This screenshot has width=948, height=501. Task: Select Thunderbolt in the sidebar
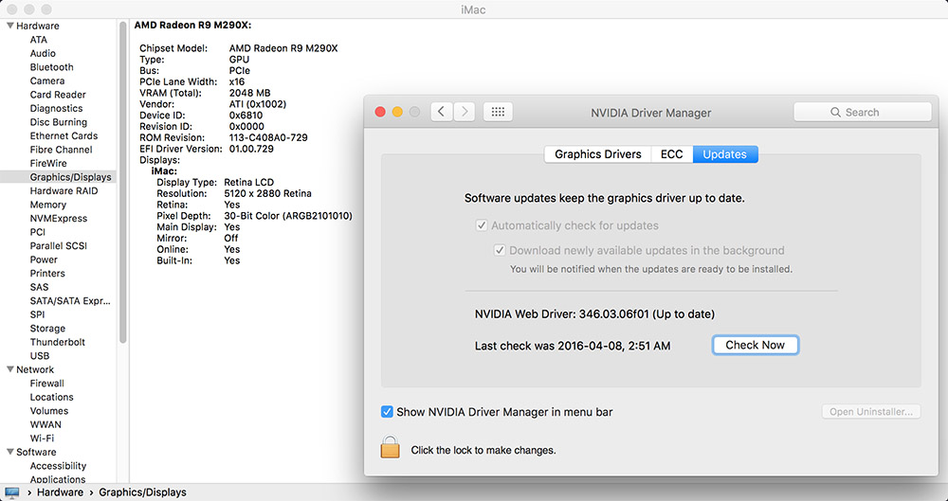point(58,342)
